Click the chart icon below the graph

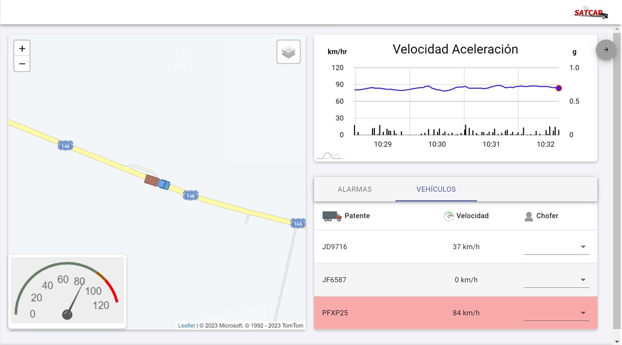330,156
